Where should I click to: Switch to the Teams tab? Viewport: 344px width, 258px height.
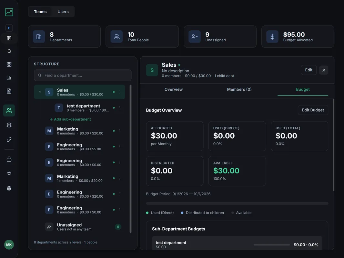tap(40, 12)
